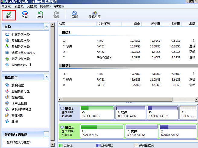Click the partition list scroll-left arrow
The height and width of the screenshot is (148, 198).
60,100
